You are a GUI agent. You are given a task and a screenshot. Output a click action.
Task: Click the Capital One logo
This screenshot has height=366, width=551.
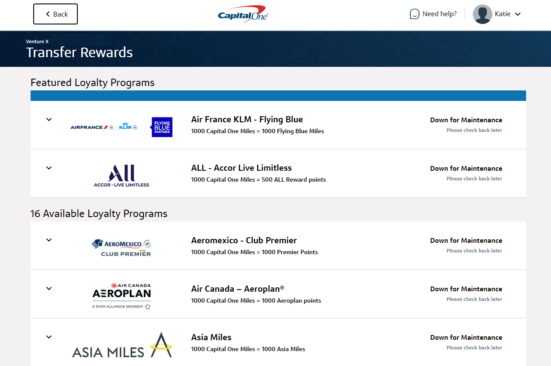[243, 14]
